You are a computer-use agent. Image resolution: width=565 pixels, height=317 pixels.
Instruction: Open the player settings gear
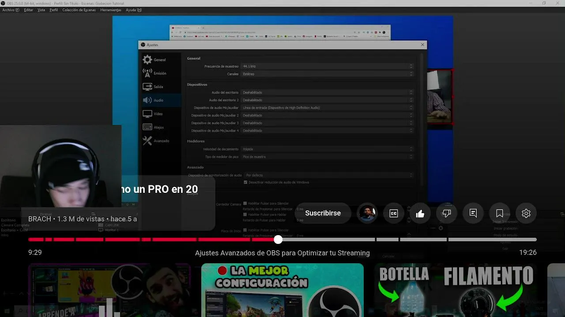click(x=526, y=213)
